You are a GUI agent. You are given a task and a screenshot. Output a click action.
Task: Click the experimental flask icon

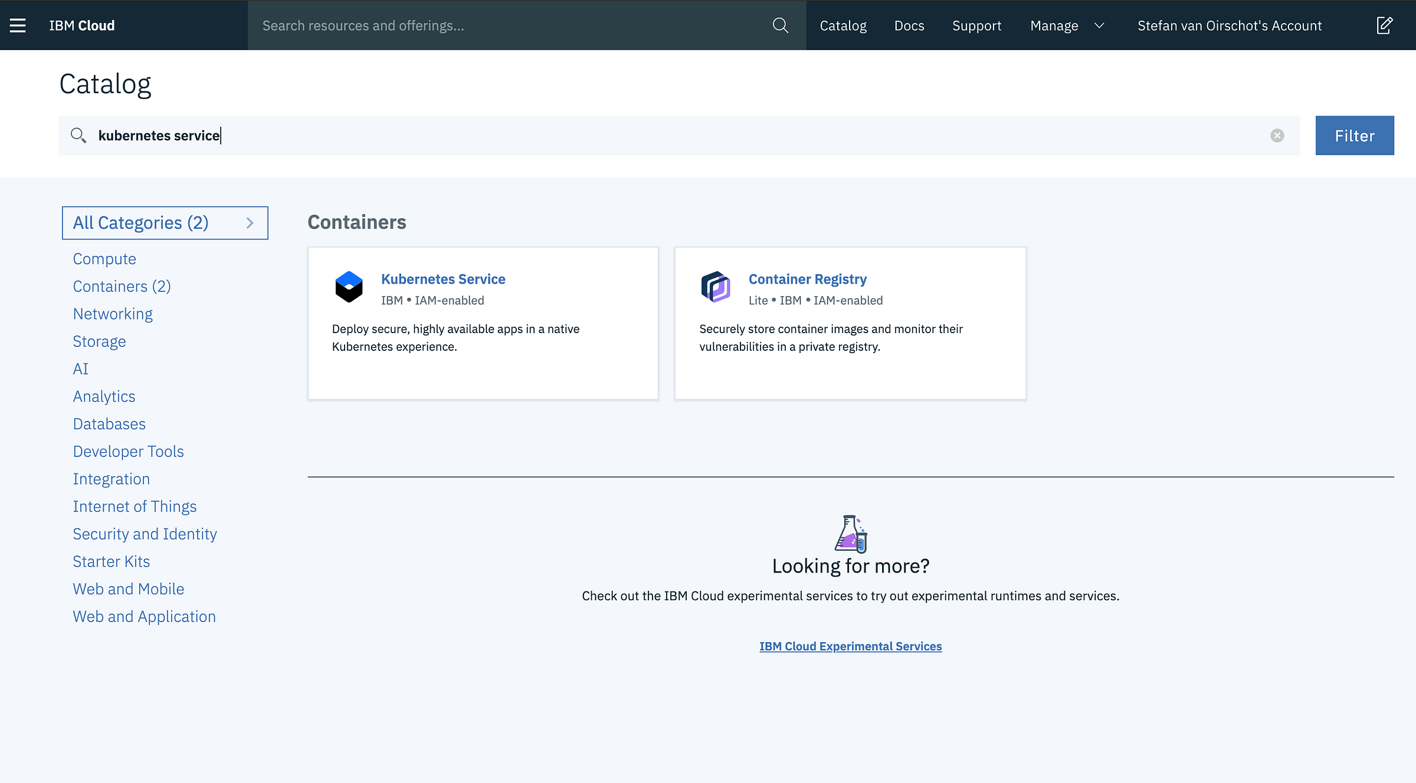(850, 533)
